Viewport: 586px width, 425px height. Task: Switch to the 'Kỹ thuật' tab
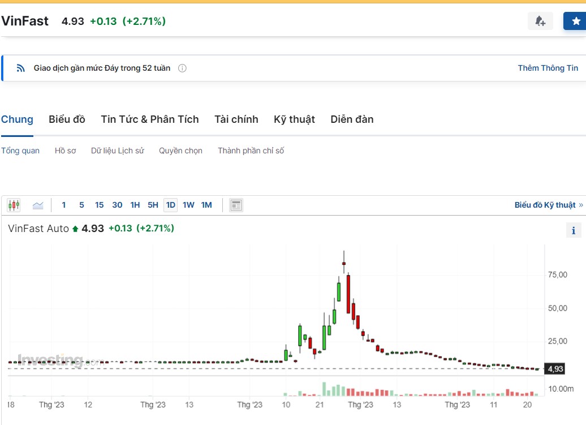[294, 119]
